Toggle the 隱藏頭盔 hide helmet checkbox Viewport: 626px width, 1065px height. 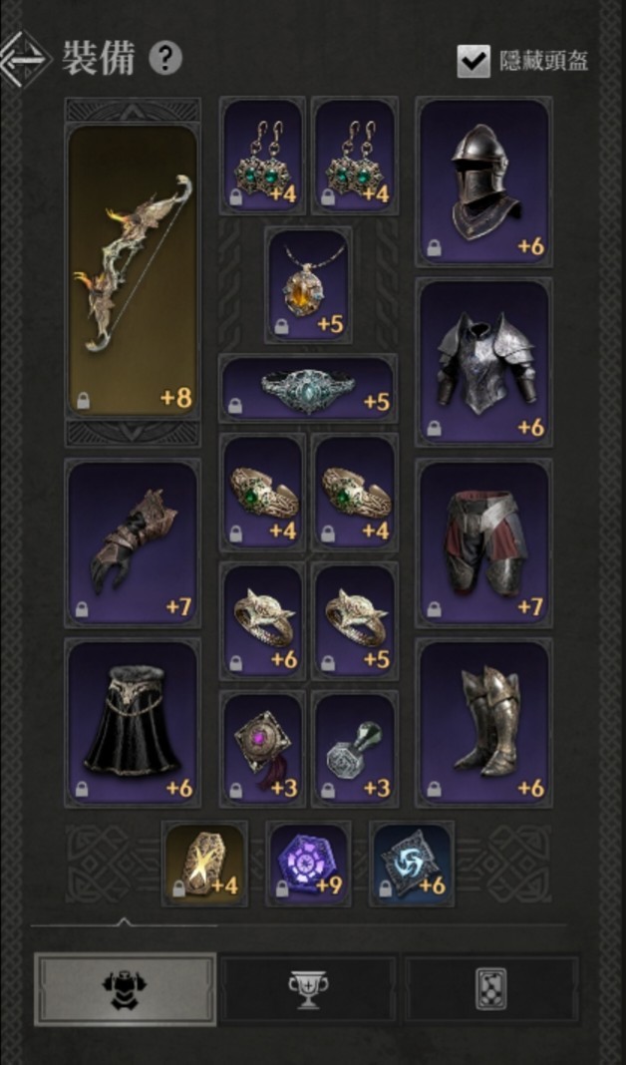(x=473, y=61)
